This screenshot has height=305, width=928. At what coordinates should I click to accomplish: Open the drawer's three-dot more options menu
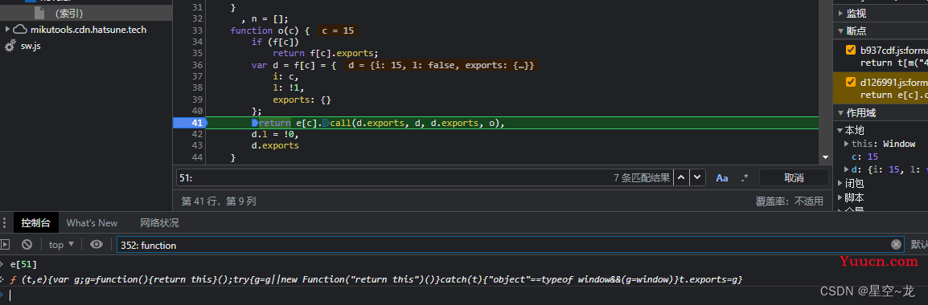pyautogui.click(x=5, y=223)
